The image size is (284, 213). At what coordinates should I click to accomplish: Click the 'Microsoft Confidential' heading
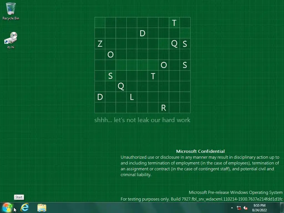tap(200, 151)
